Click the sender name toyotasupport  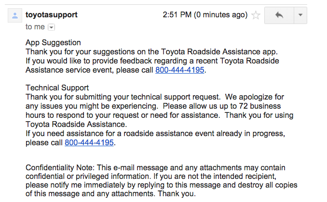coord(51,14)
